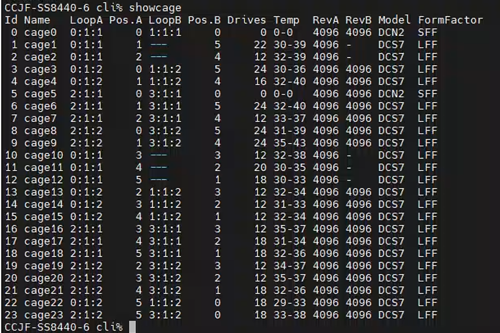500x333 pixels.
Task: Click RevA 4096 in cage10 row
Action: [x=326, y=155]
